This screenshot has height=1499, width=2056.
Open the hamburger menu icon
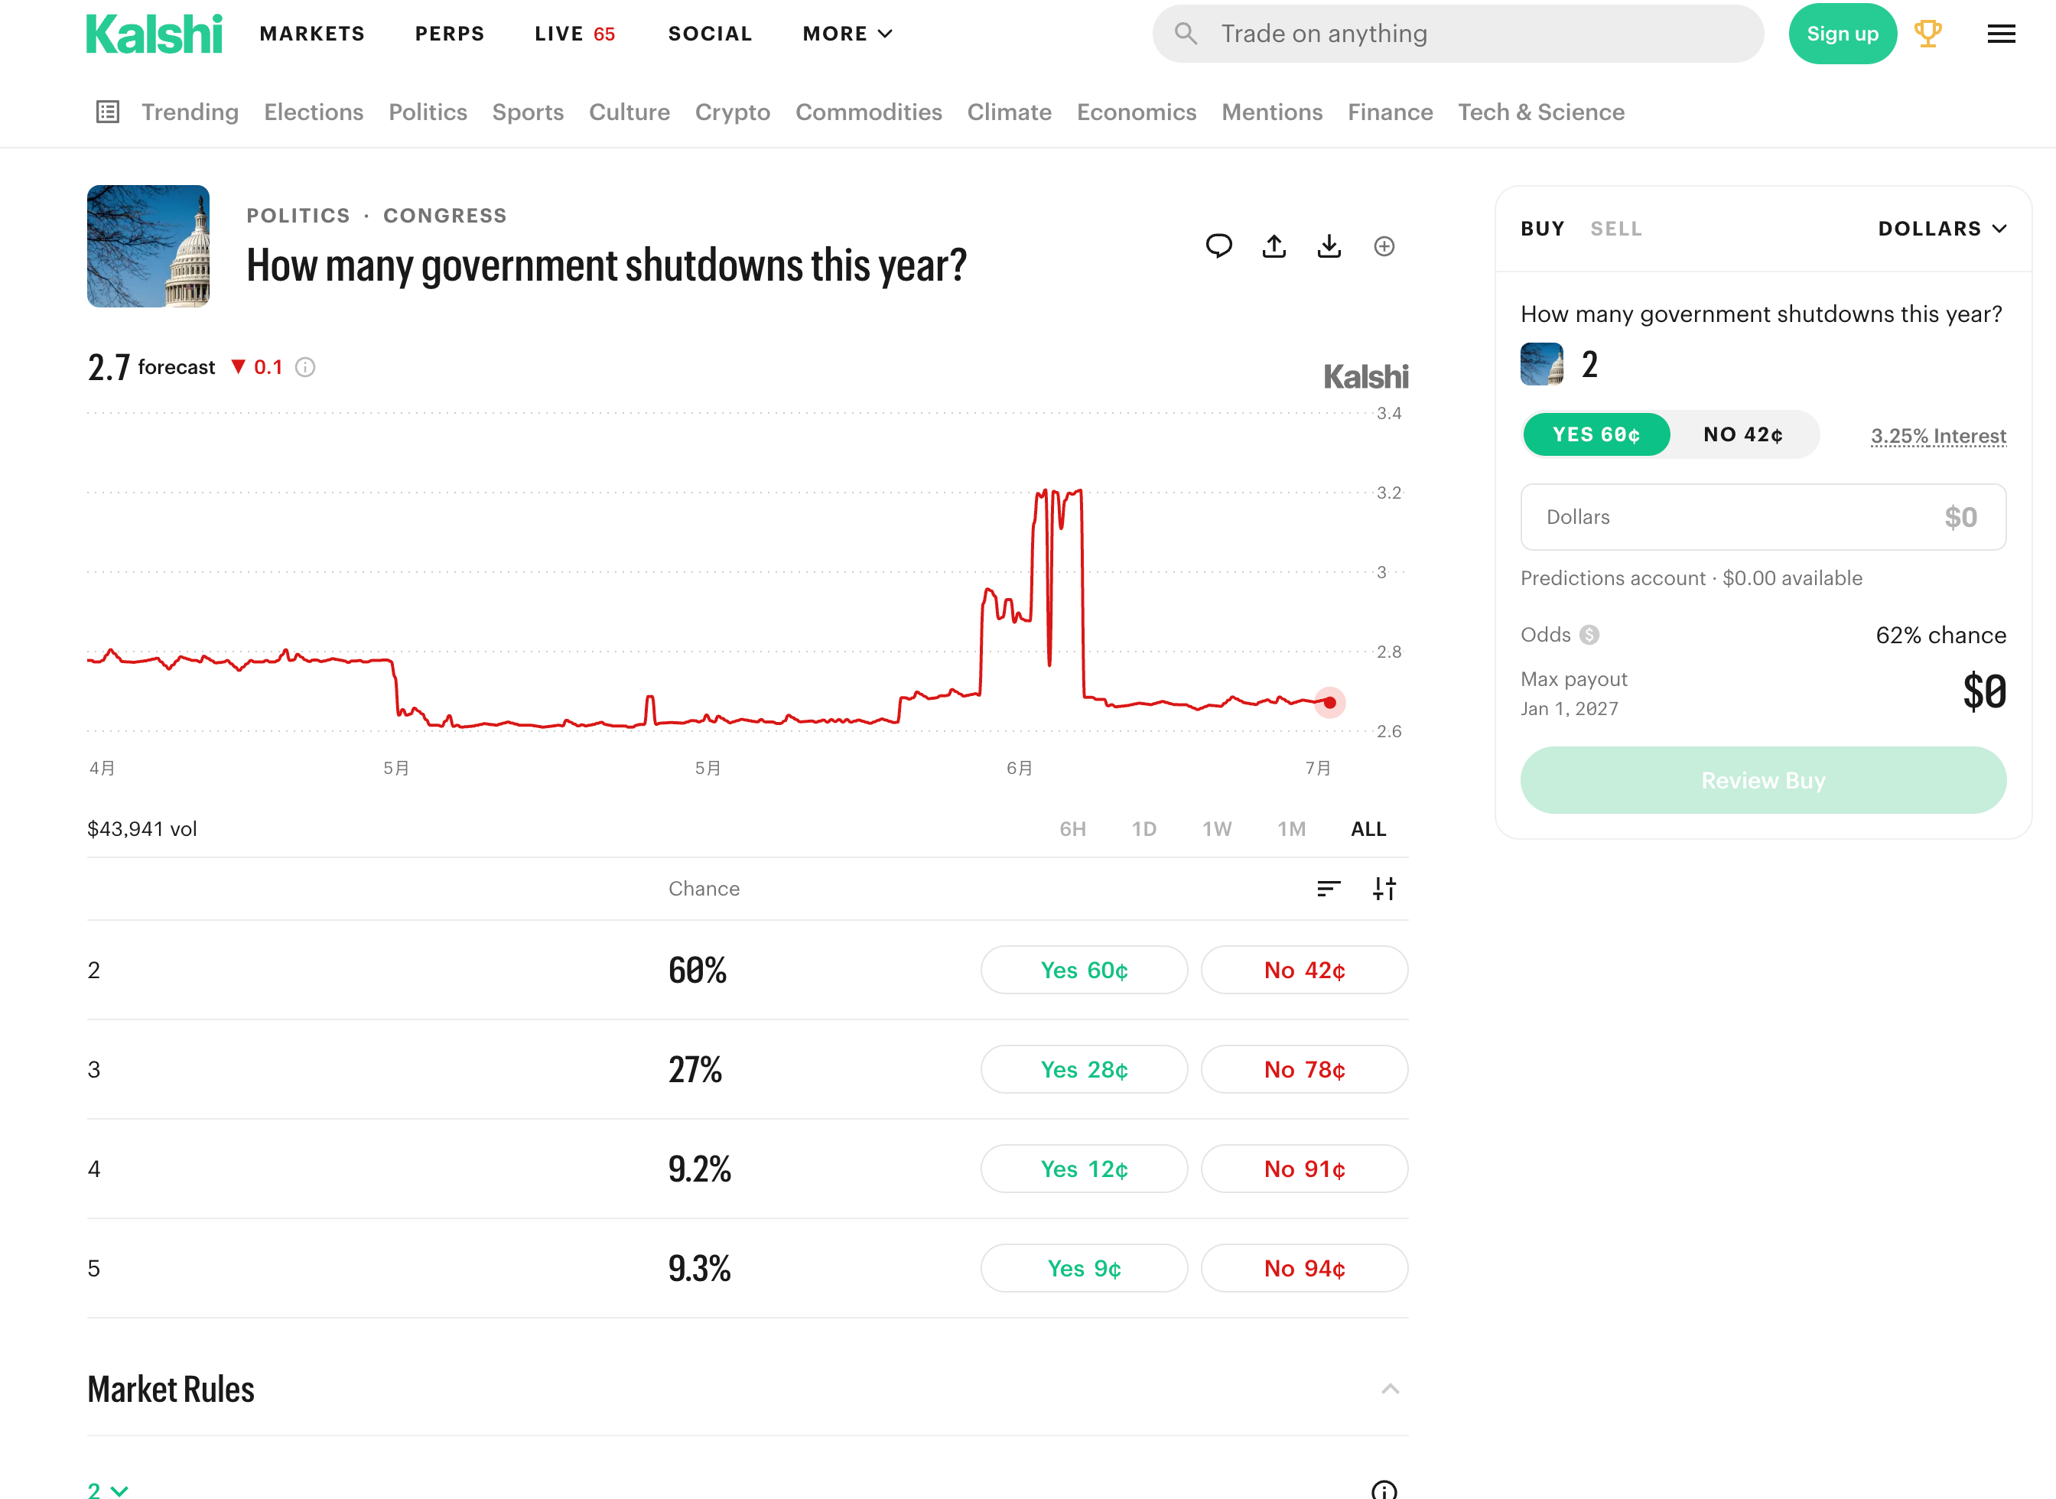point(2002,34)
